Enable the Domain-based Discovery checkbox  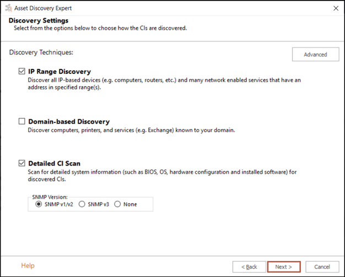[x=22, y=121]
